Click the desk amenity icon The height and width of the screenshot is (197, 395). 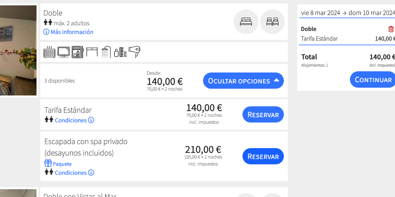point(92,52)
